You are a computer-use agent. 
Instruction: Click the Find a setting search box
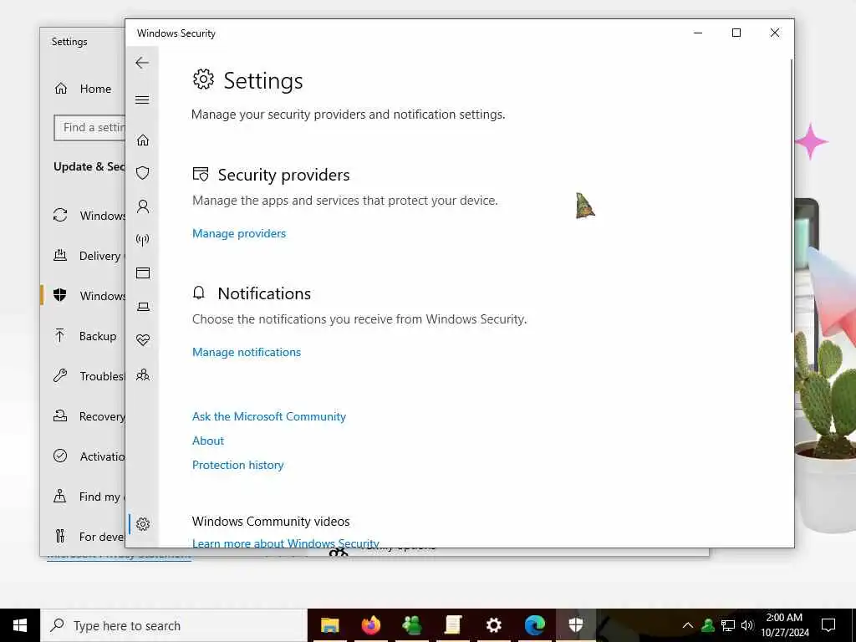click(x=89, y=128)
